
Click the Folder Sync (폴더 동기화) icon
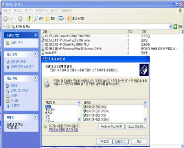pyautogui.click(x=69, y=18)
